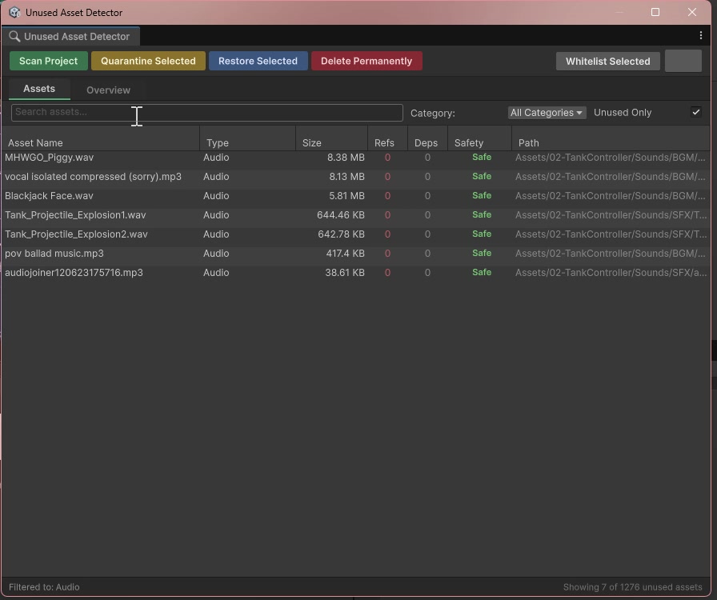Close the Unused Asset Detector window
The height and width of the screenshot is (600, 717).
(692, 12)
